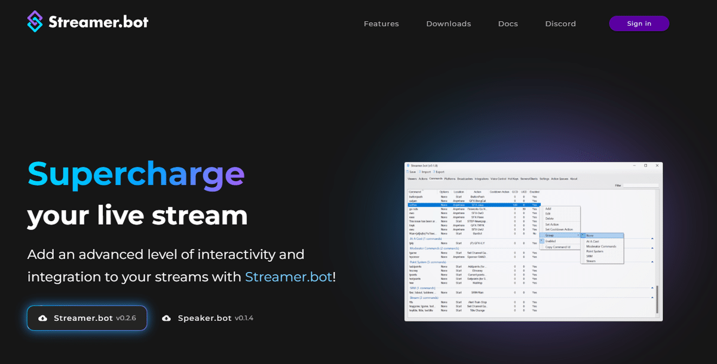The image size is (717, 364).
Task: Click the purple Sign in button
Action: point(639,23)
